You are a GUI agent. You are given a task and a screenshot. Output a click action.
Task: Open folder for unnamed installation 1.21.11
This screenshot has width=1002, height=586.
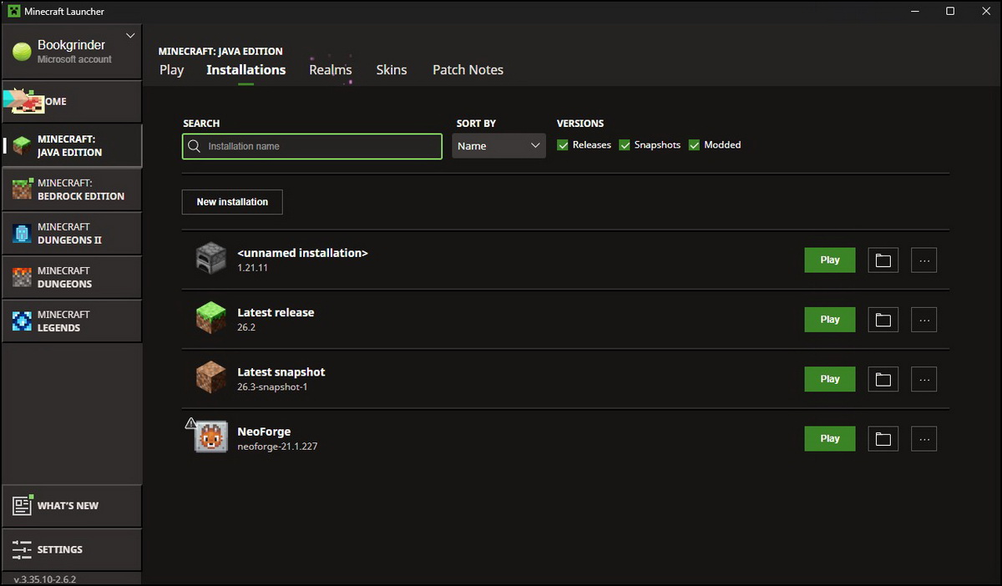(883, 260)
